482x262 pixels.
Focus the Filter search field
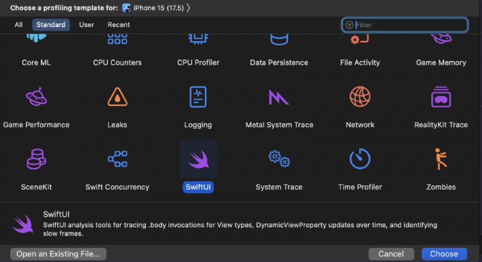404,25
